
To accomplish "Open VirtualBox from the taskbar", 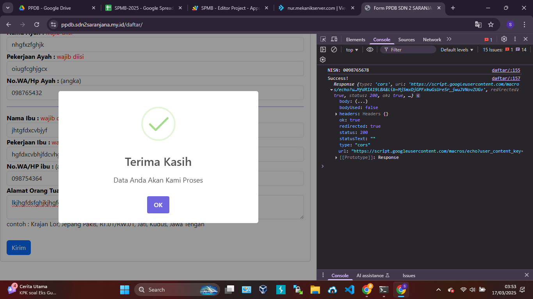I will (264, 290).
